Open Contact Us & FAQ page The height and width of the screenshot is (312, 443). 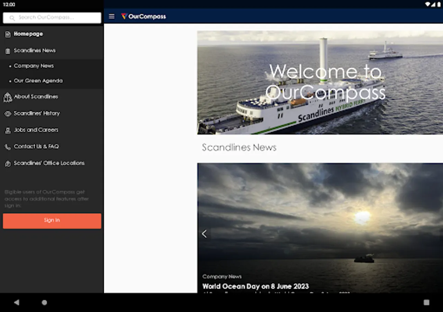coord(52,147)
